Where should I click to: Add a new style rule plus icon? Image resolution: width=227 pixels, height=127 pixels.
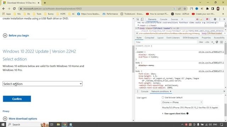pos(212,42)
